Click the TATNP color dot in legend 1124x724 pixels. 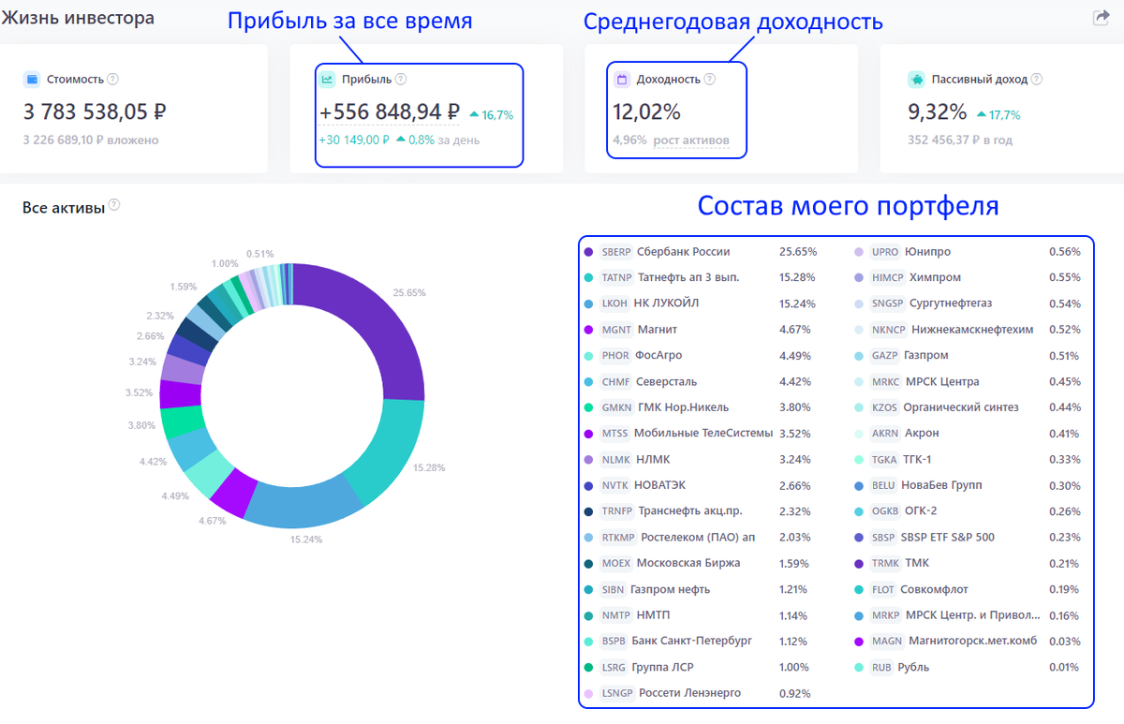pos(588,278)
